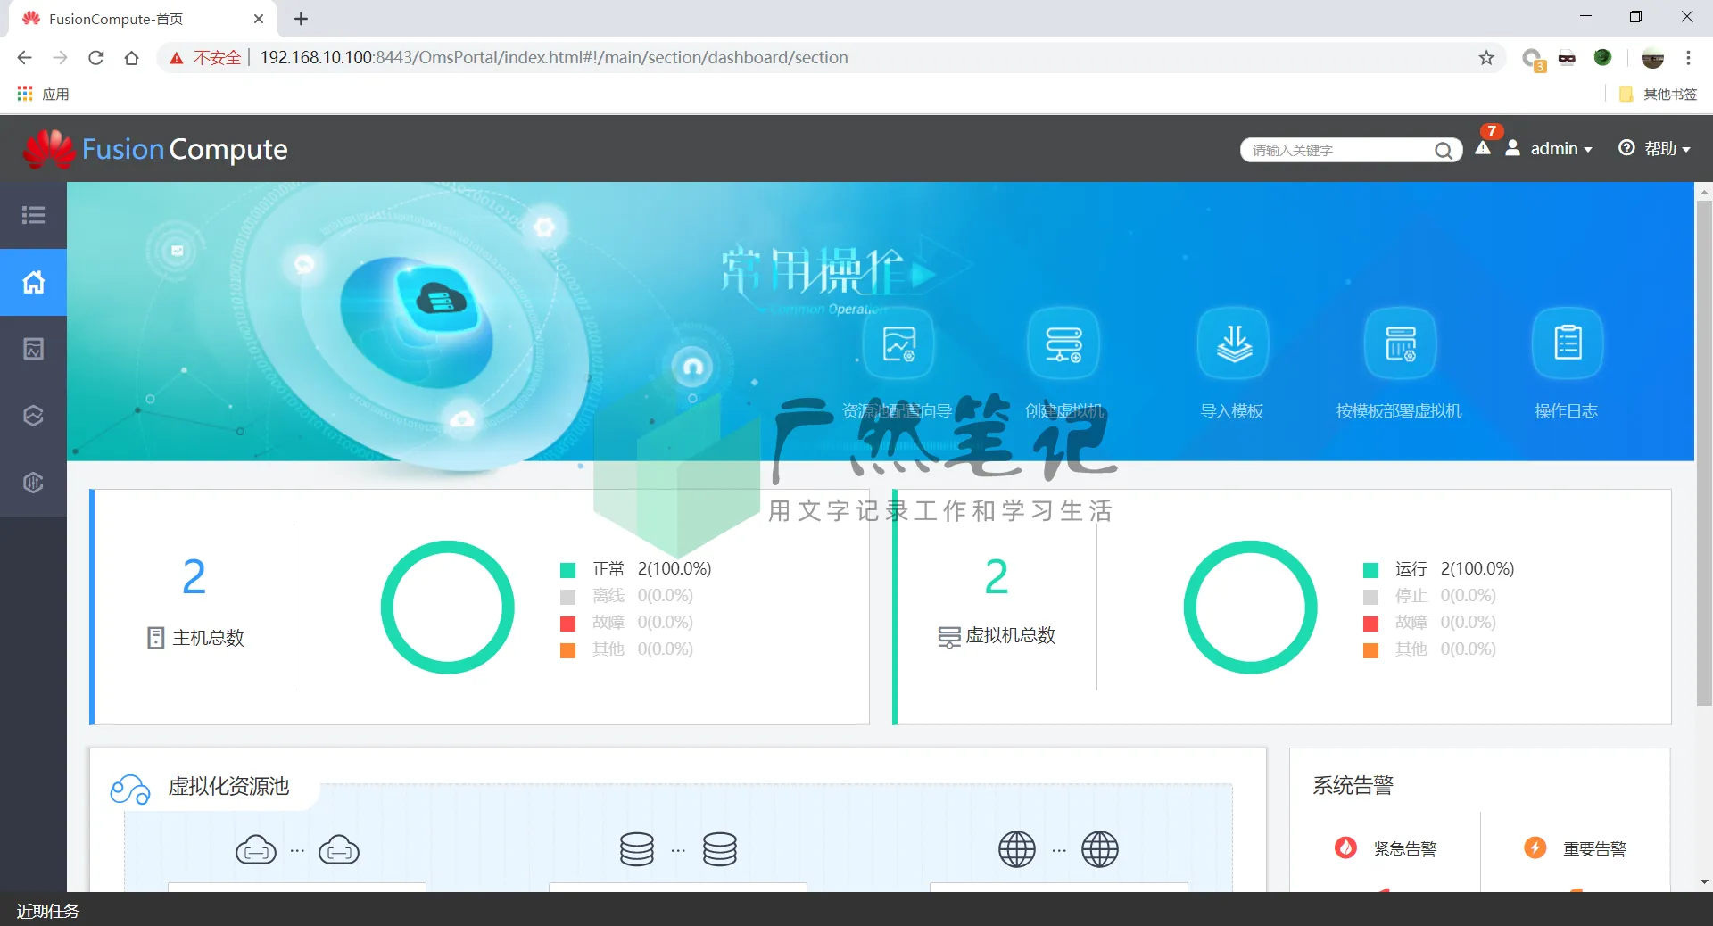
Task: Open a new browser tab
Action: (302, 19)
